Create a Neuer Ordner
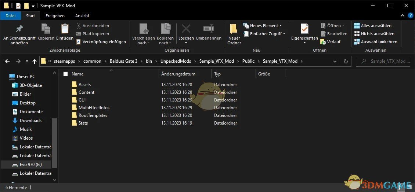This screenshot has width=415, height=192. (234, 34)
